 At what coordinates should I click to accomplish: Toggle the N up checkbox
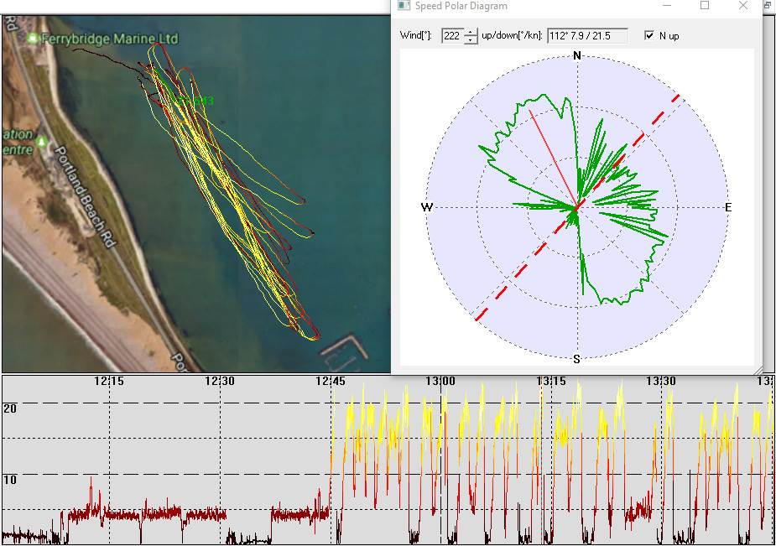pos(649,36)
